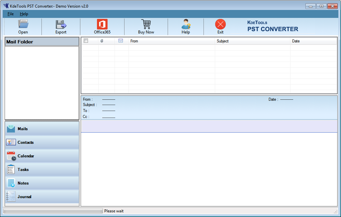Click the red Exit icon

tap(220, 24)
